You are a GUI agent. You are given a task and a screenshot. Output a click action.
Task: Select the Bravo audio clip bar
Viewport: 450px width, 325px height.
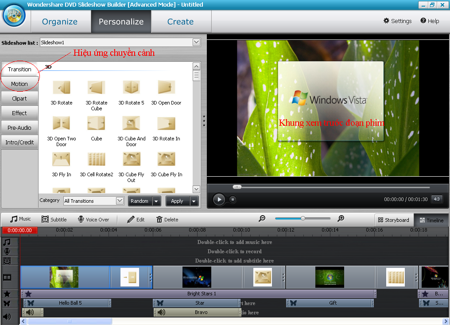(198, 312)
